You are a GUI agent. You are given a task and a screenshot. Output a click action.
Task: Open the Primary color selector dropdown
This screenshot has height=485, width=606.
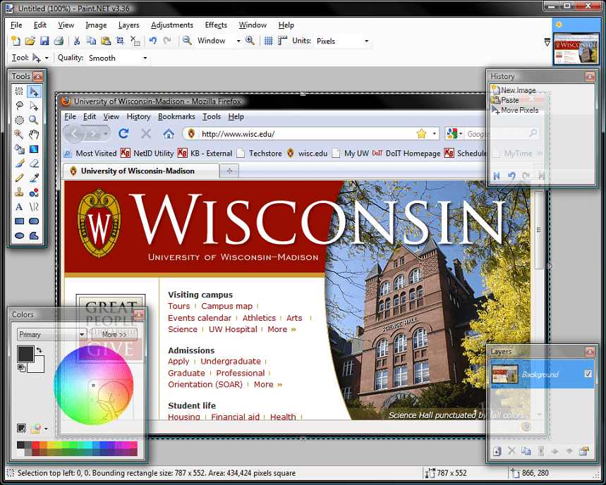coord(51,334)
